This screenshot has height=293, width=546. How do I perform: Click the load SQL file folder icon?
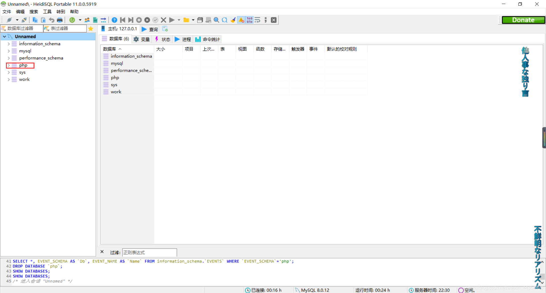[x=186, y=20]
